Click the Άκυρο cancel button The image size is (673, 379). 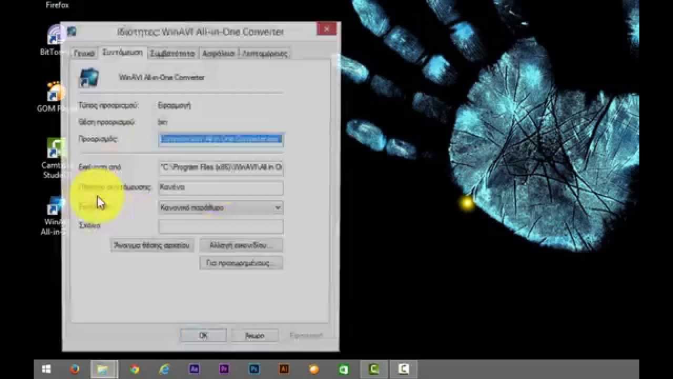(x=254, y=335)
